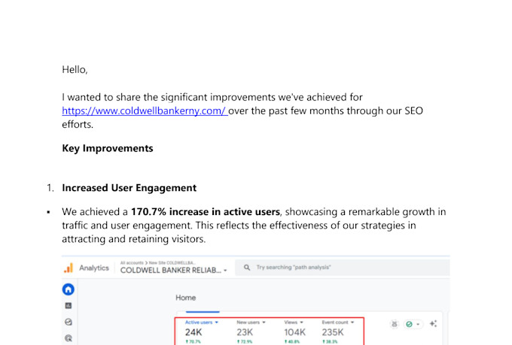
Task: Click the 23K new users value
Action: [245, 332]
